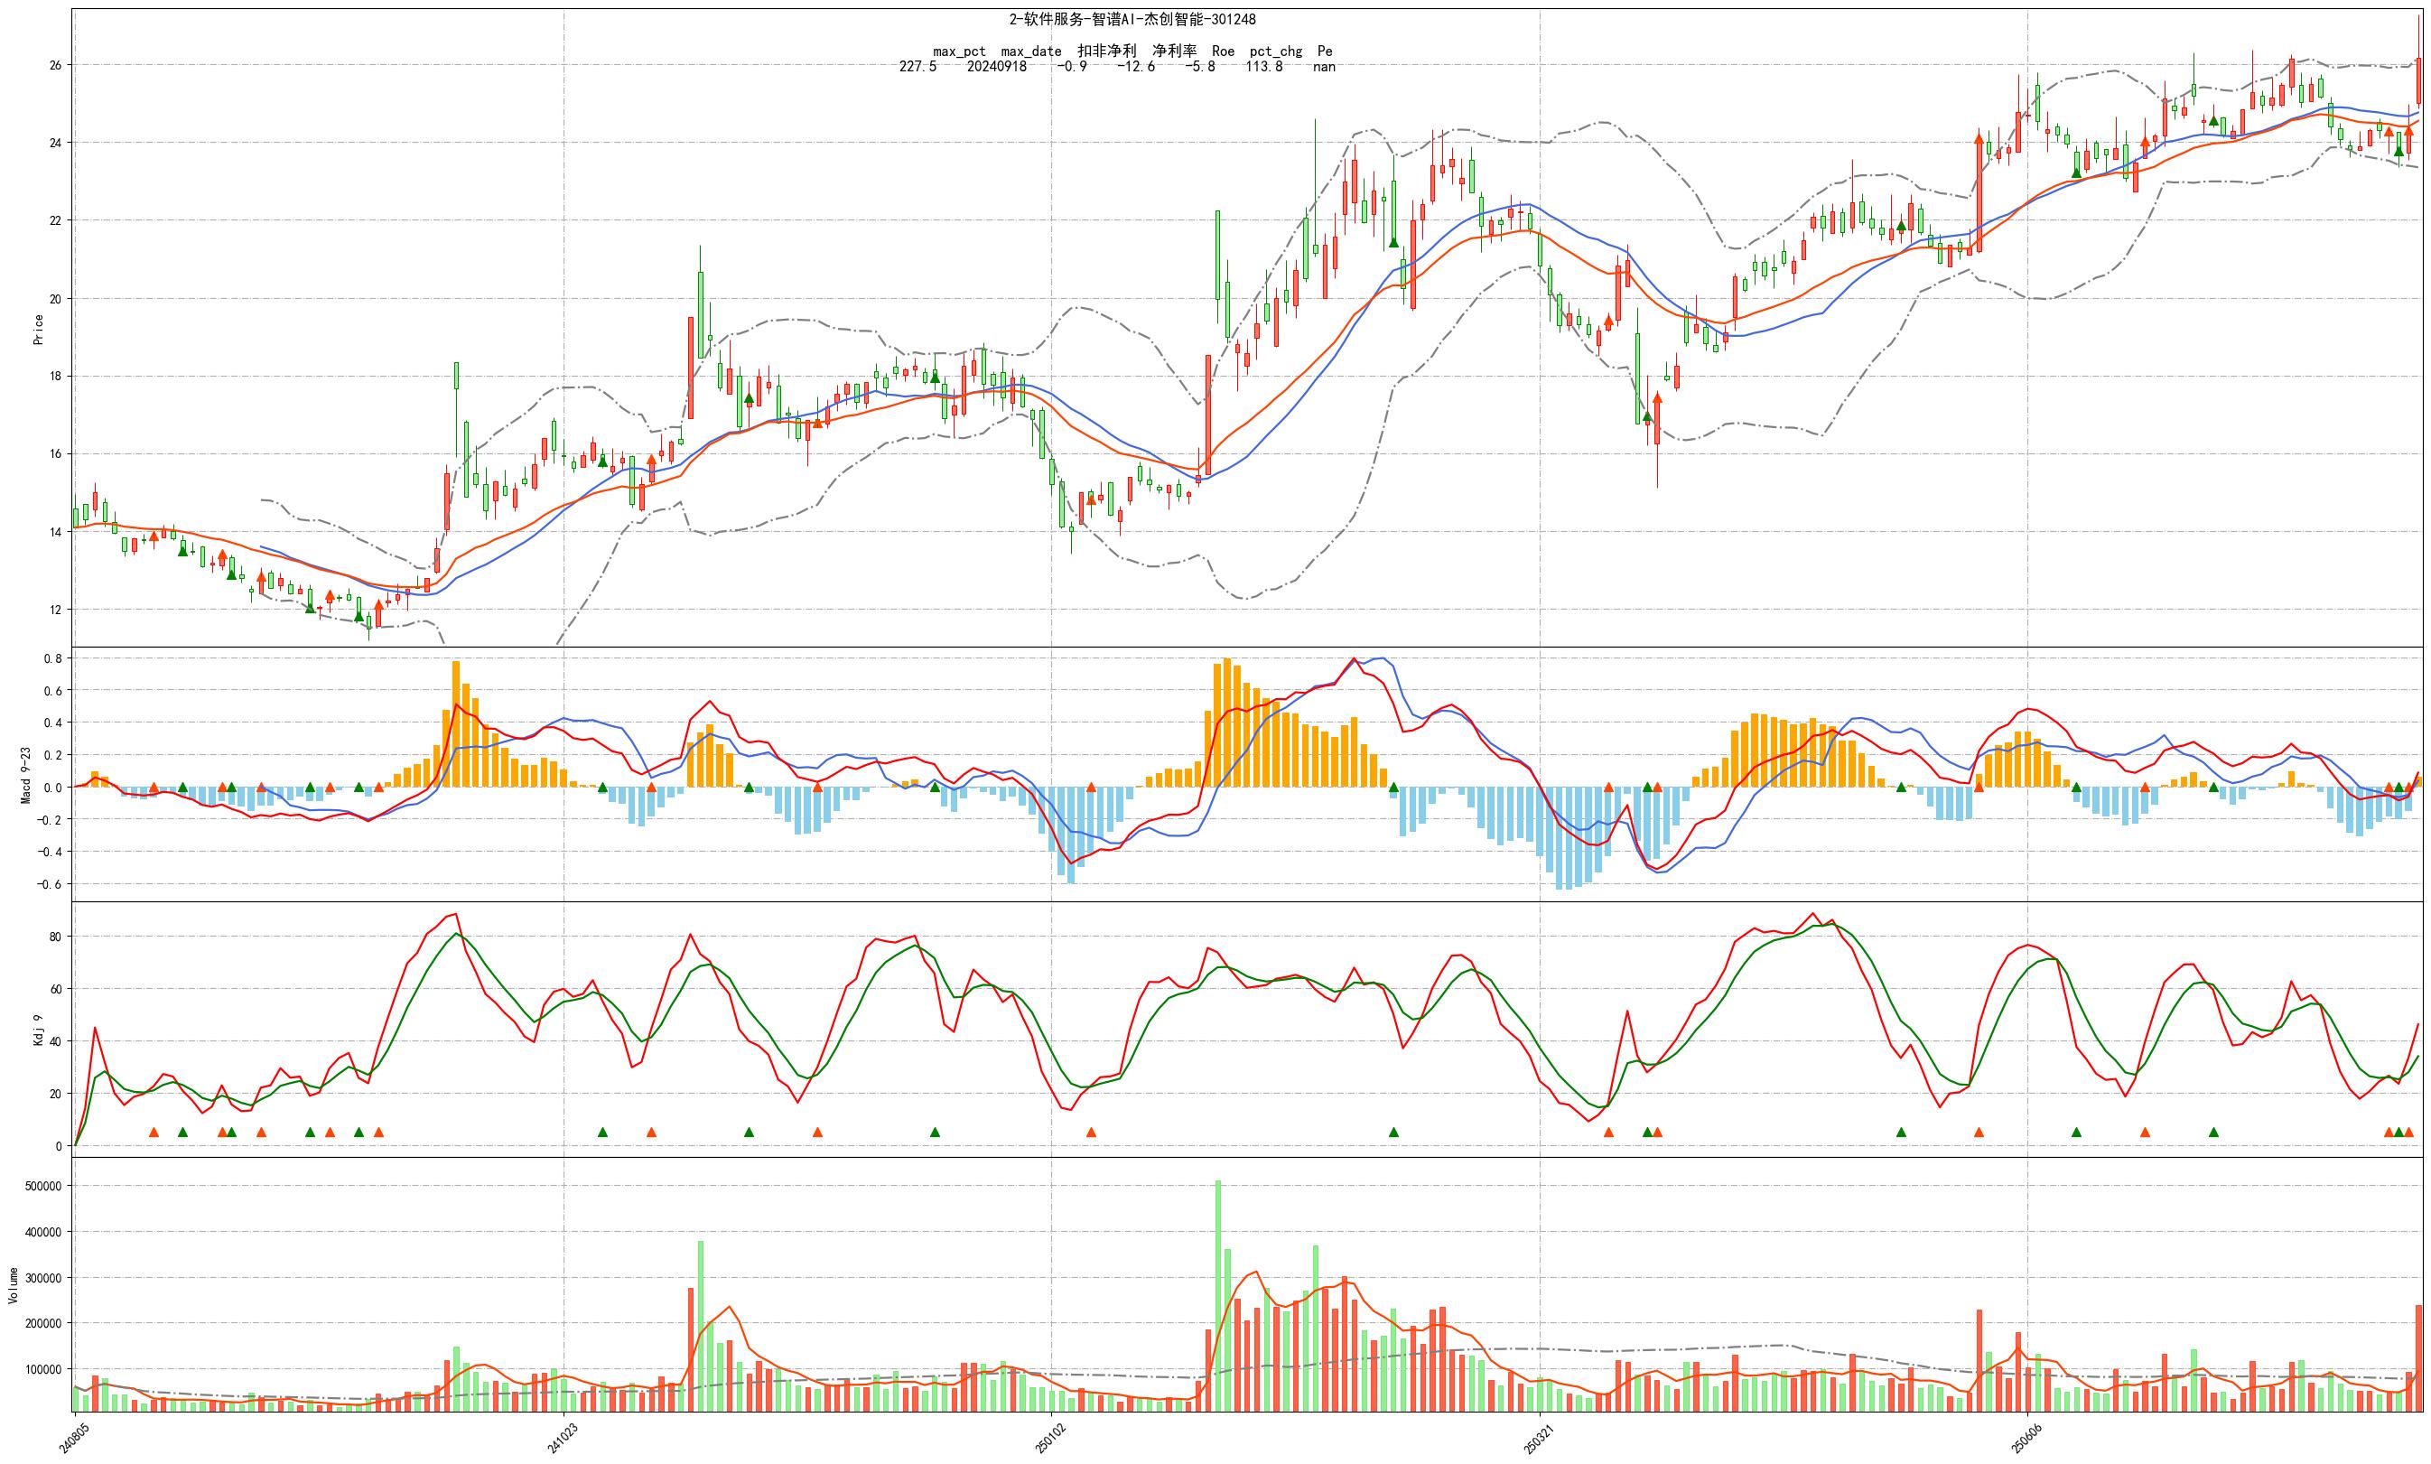
Task: Click the 0.8 tick on the Macd axis
Action: 51,658
